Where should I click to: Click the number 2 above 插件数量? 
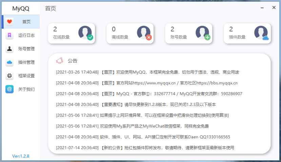(x=231, y=29)
